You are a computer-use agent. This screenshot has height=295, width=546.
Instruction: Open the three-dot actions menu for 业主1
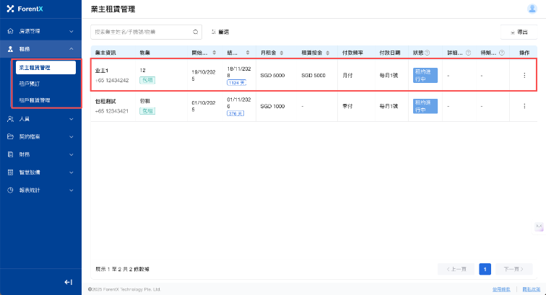(524, 76)
